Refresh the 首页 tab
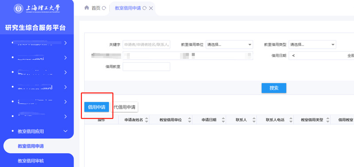The image size is (354, 167). click(104, 8)
